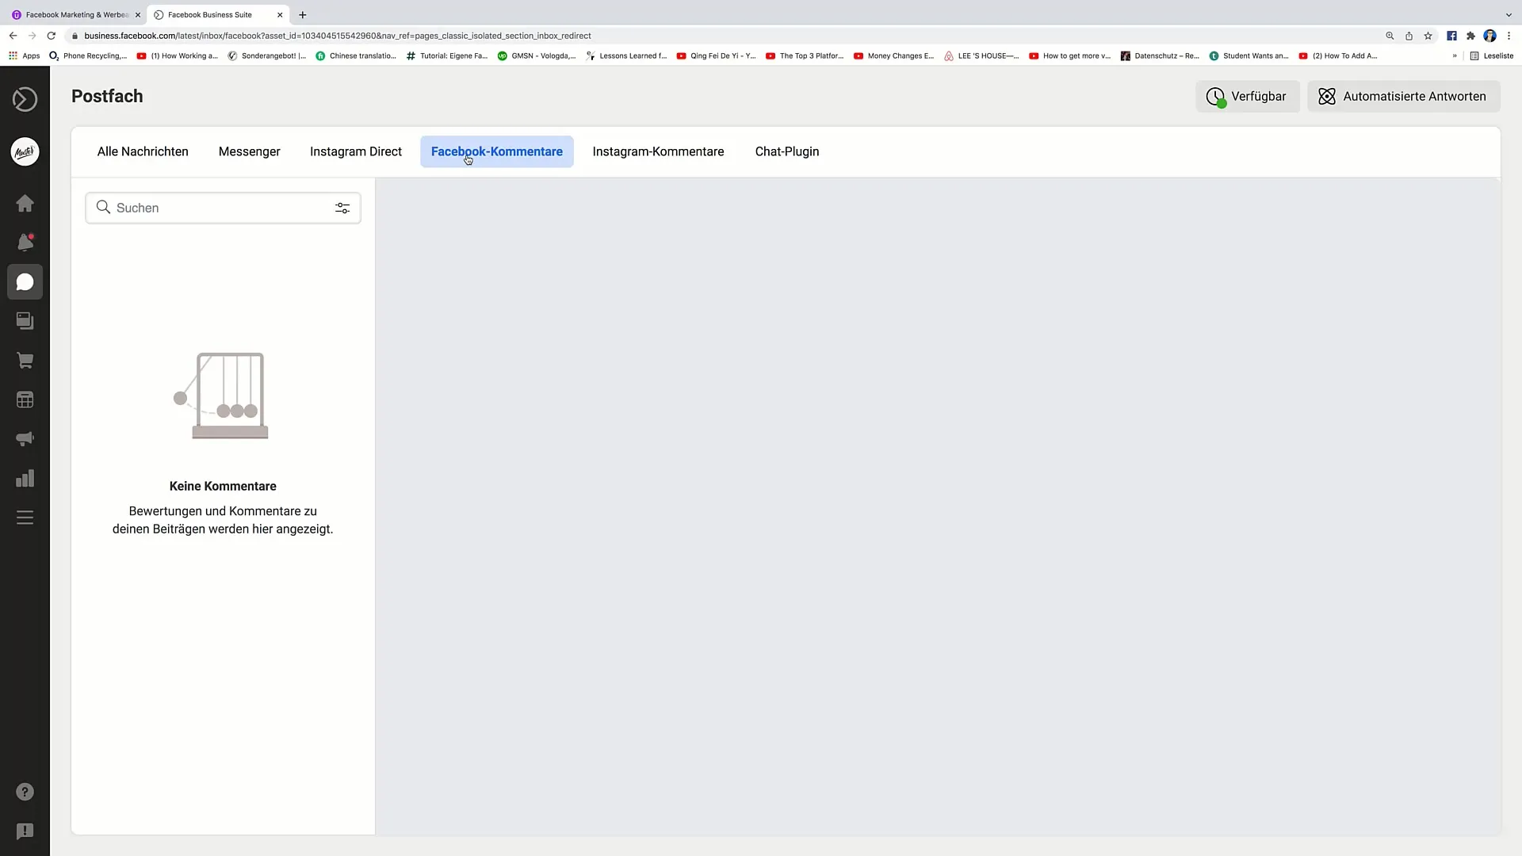Open the Apps bookmarks shortcut
The width and height of the screenshot is (1522, 856).
click(x=24, y=55)
